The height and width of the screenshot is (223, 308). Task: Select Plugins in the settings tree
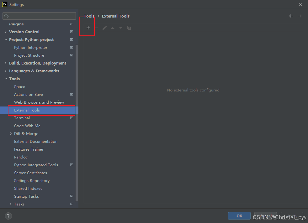tap(16, 24)
